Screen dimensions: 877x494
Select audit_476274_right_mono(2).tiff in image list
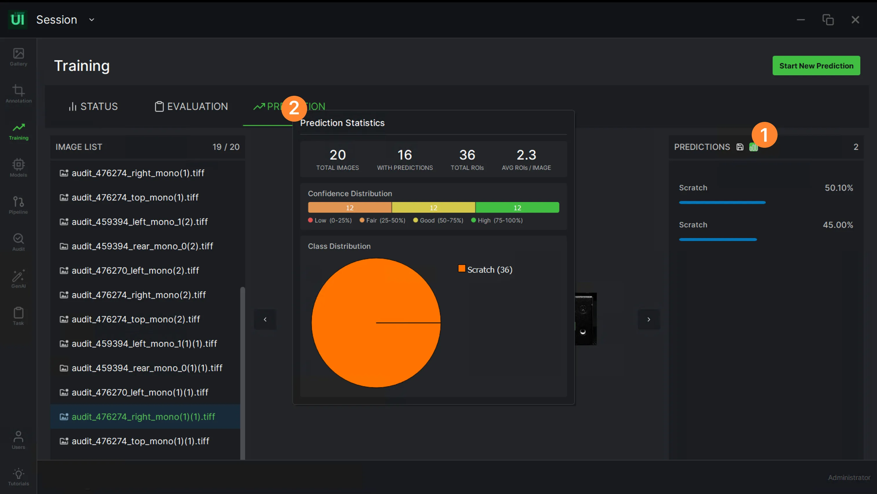pos(145,295)
